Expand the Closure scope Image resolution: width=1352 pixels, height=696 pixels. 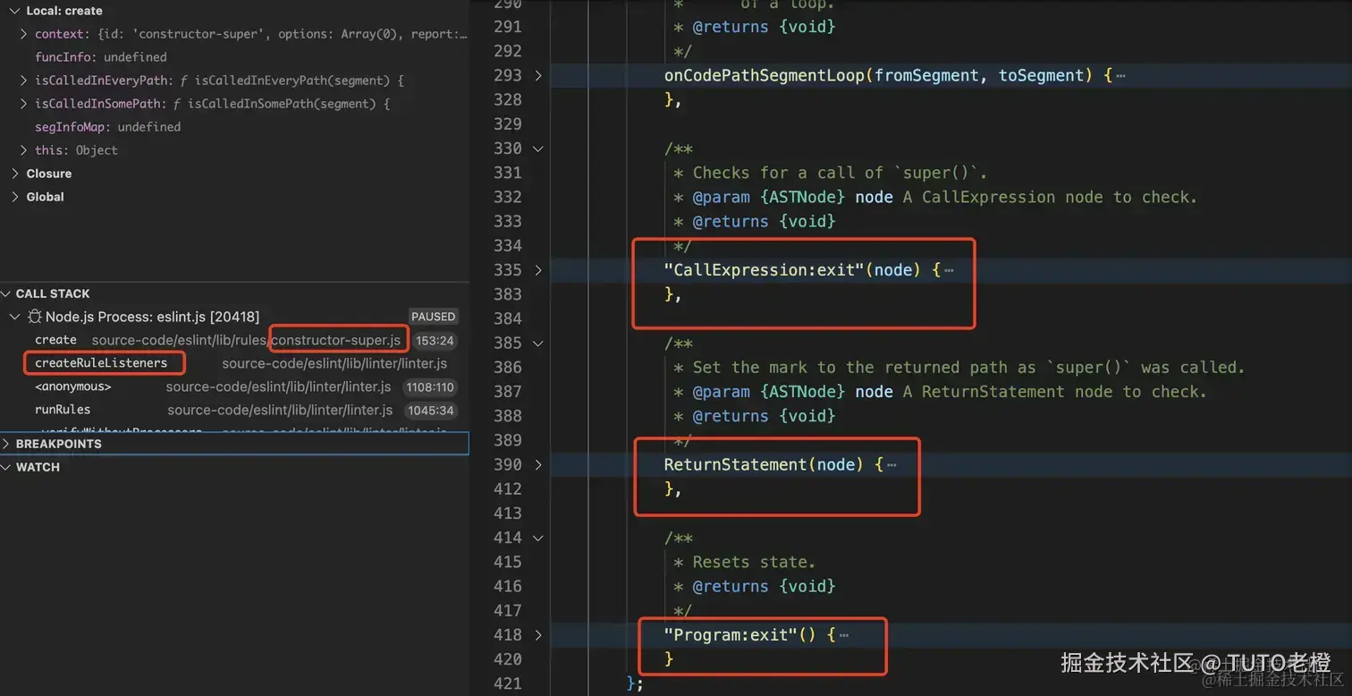[14, 174]
